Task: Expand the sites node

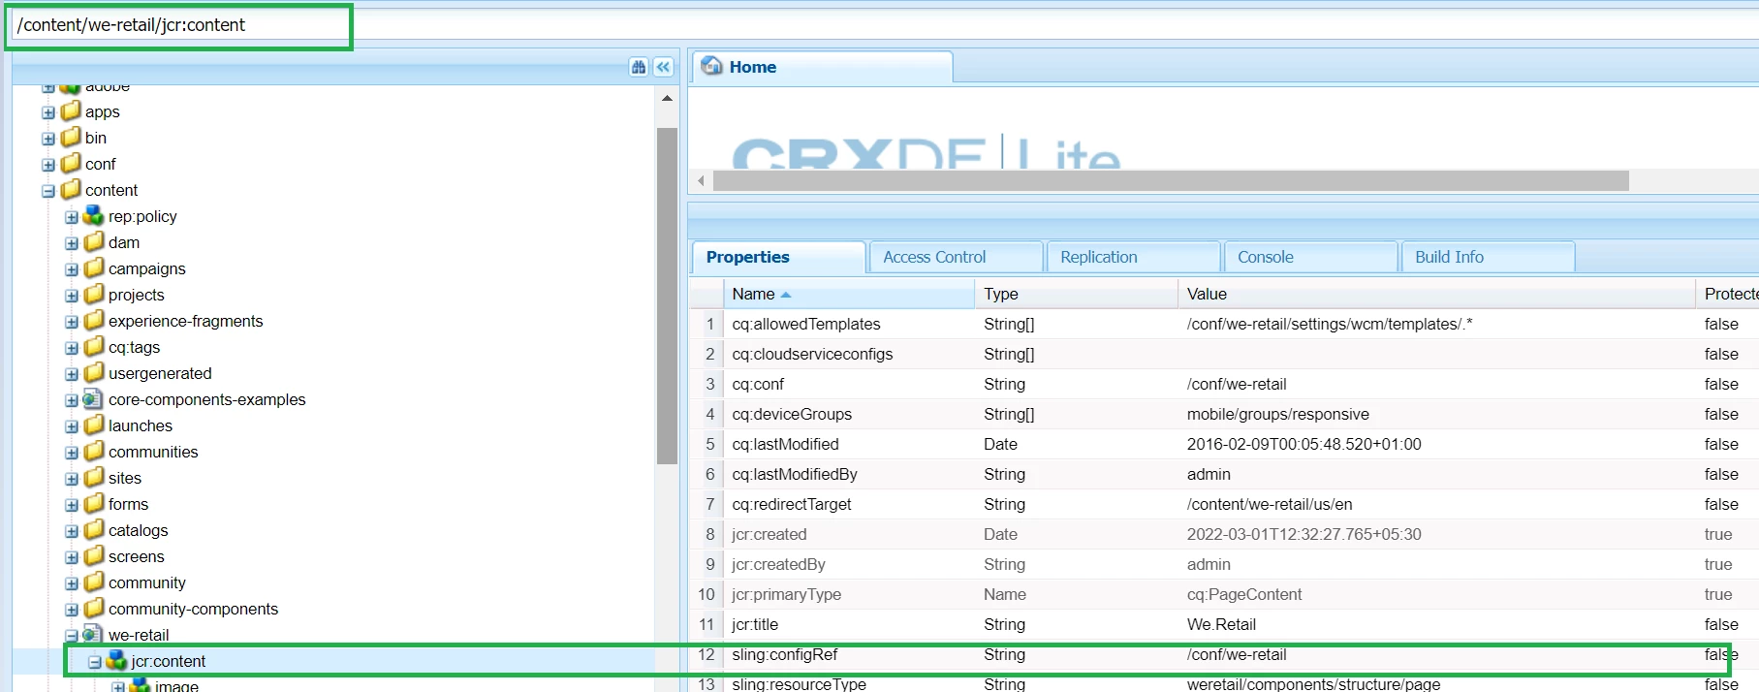Action: 72,479
